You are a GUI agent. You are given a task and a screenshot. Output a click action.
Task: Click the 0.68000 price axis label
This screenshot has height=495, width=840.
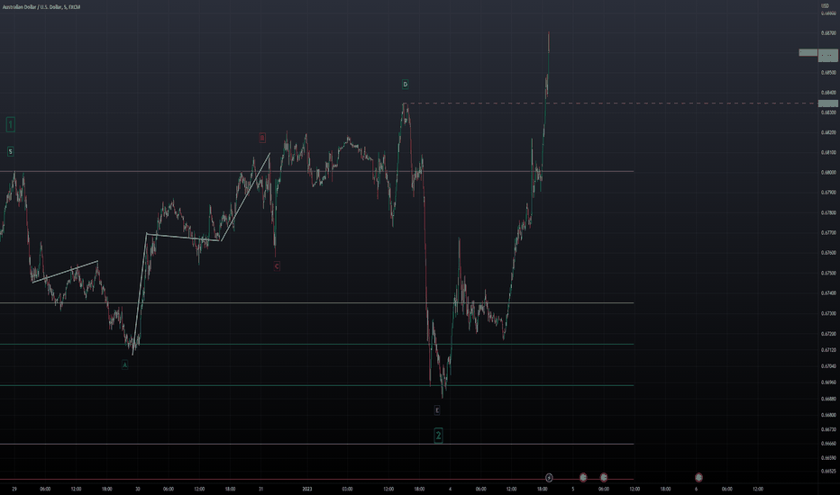click(x=828, y=172)
